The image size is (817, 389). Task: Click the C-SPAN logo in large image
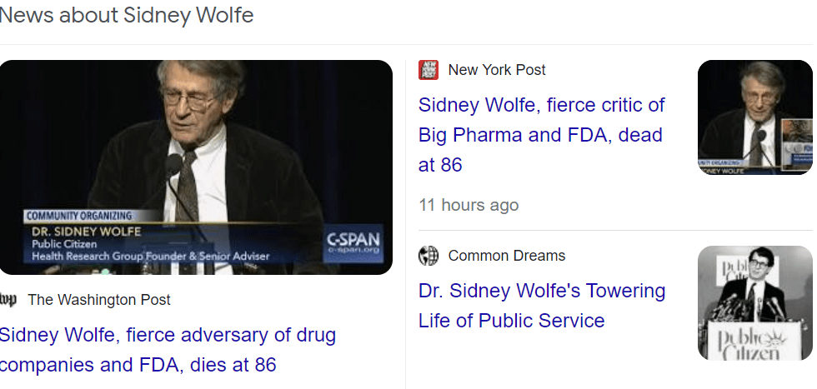pyautogui.click(x=353, y=242)
